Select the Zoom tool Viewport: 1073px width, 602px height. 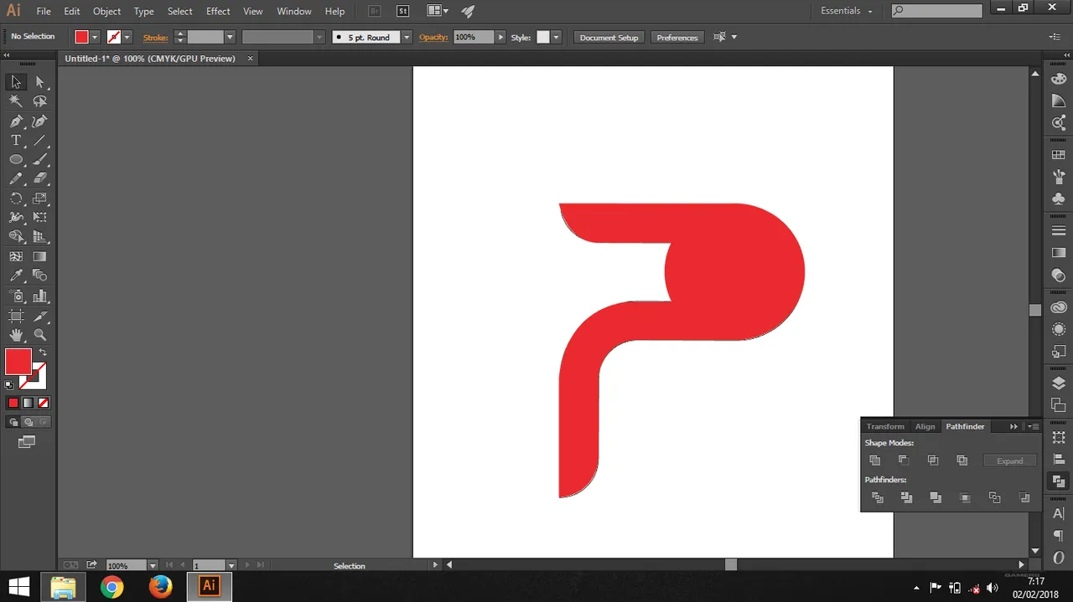click(x=39, y=335)
